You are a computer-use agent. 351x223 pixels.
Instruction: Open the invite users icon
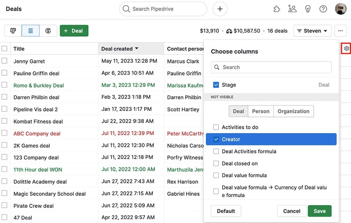point(292,9)
